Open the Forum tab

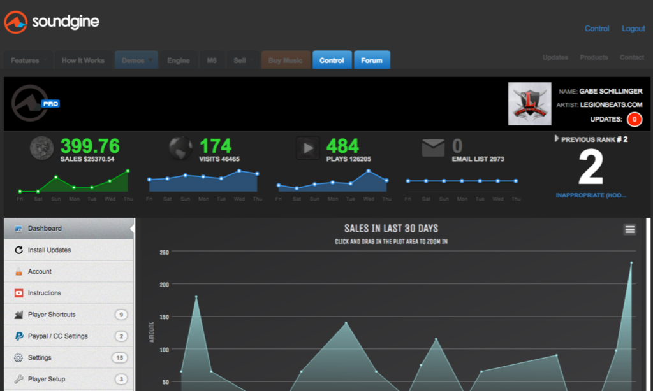pyautogui.click(x=372, y=60)
